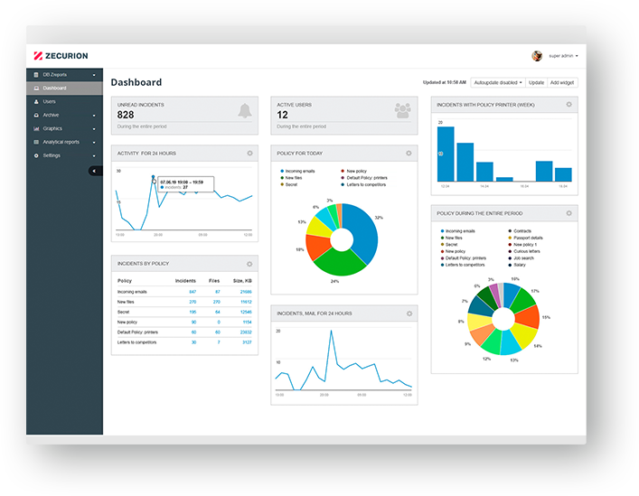Viewport: 639px width, 496px height.
Task: Open Archive in the sidebar
Action: click(x=64, y=115)
